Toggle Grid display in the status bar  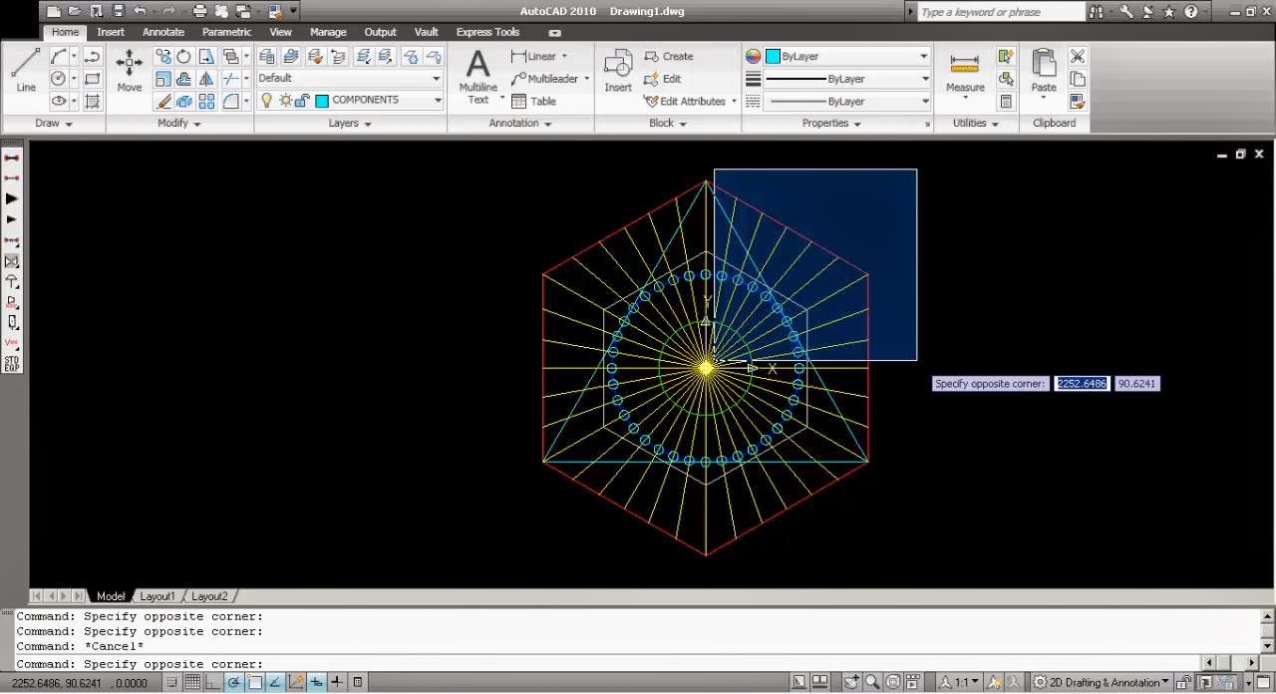tap(192, 684)
